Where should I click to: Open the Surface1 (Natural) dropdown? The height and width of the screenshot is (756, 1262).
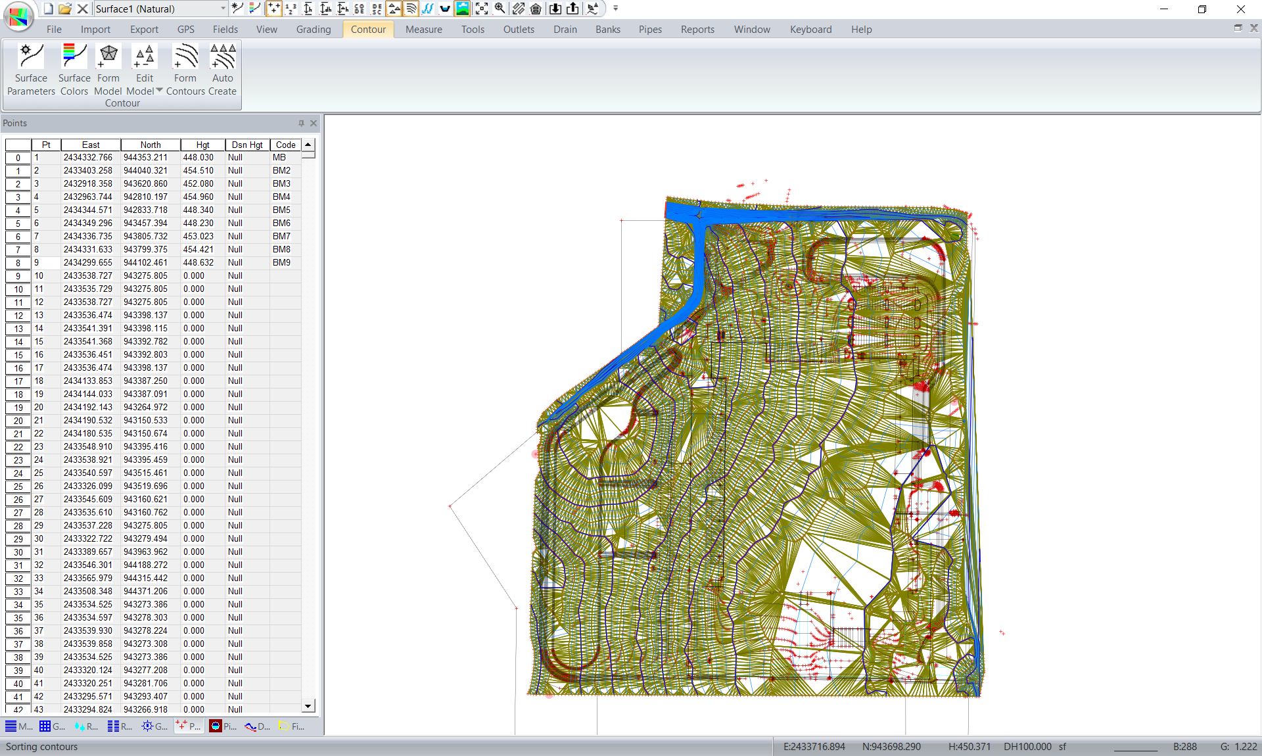point(223,9)
